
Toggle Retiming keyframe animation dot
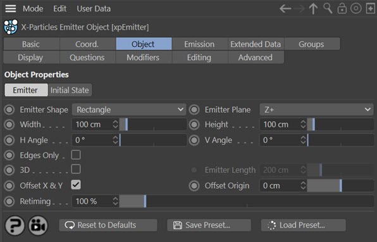click(9, 201)
